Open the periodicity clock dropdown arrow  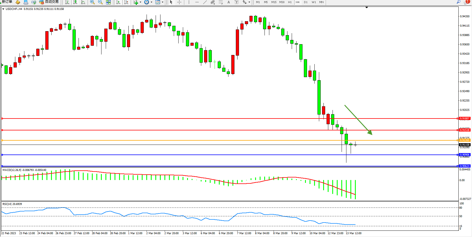(x=151, y=2)
